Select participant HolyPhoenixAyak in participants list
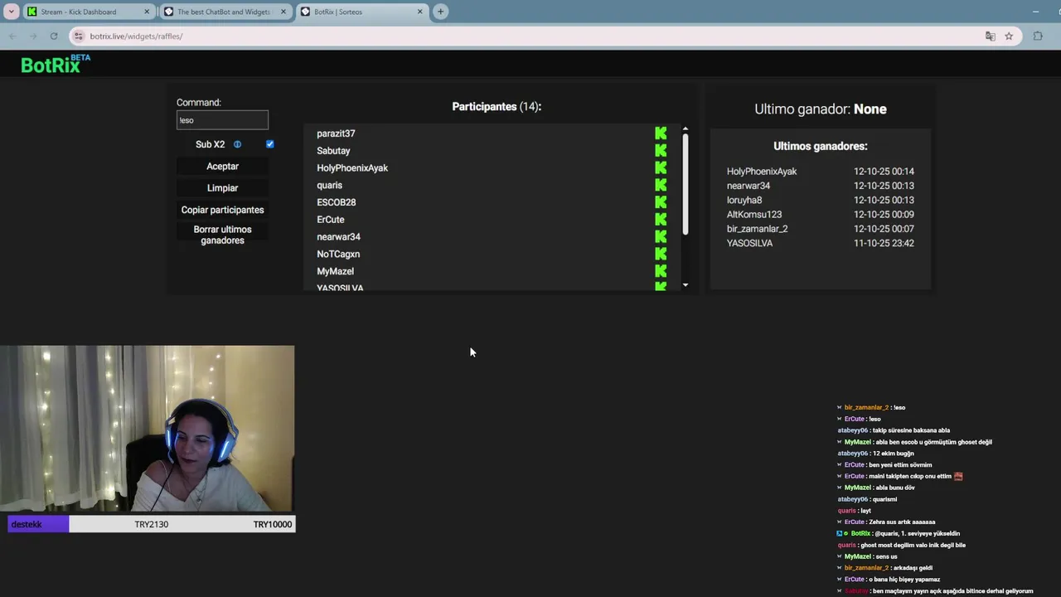This screenshot has width=1061, height=597. coord(352,168)
